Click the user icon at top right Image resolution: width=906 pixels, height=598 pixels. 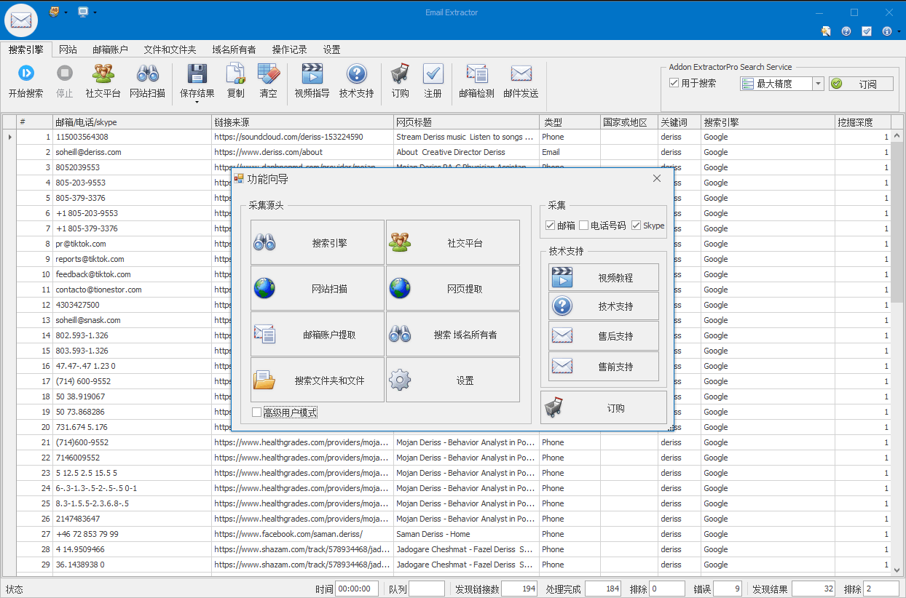825,31
